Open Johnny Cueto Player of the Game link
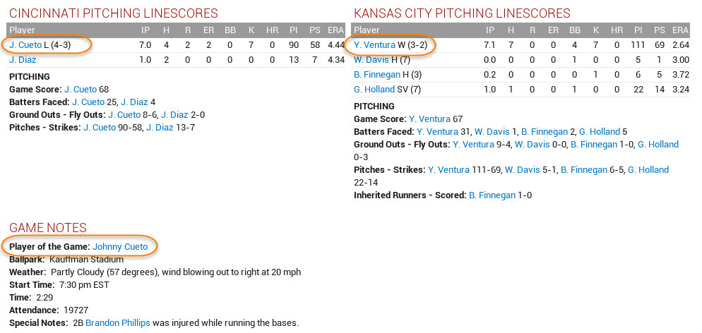Image resolution: width=702 pixels, height=333 pixels. 120,247
